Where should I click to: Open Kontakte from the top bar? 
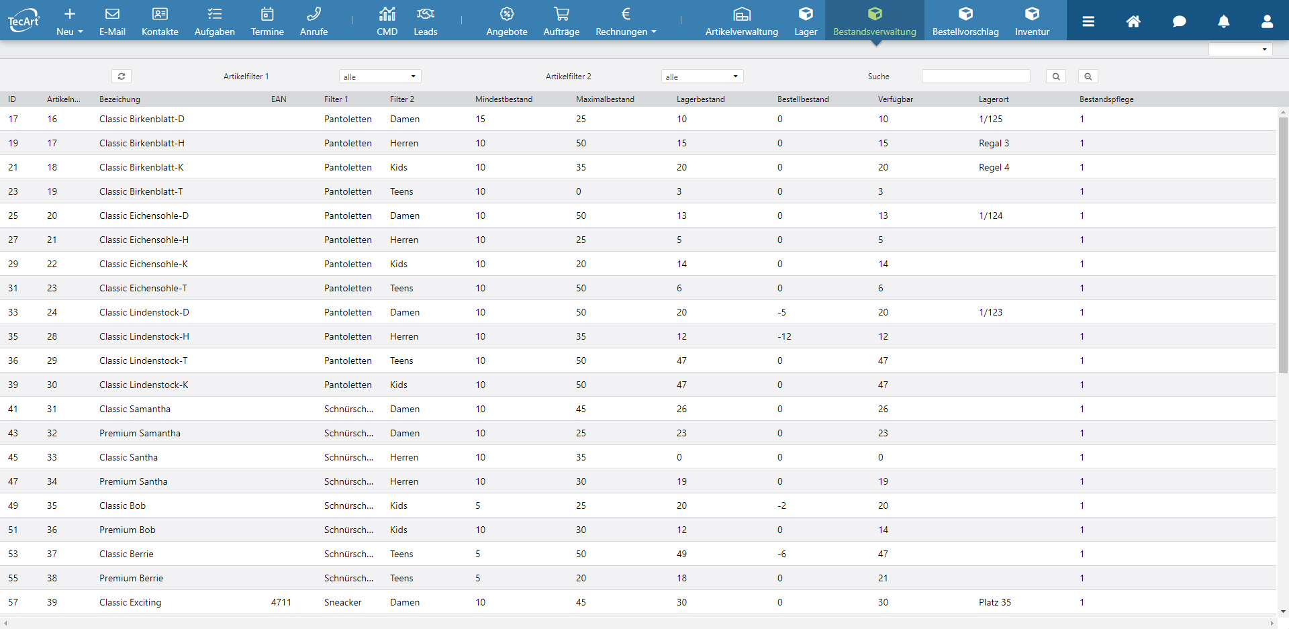click(x=160, y=21)
